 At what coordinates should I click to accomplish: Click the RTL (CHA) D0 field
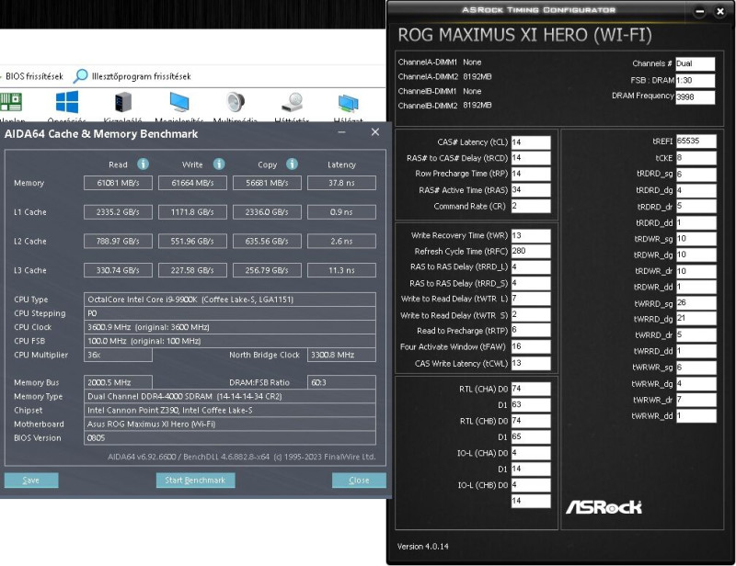point(531,389)
